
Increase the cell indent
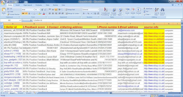click(62, 13)
